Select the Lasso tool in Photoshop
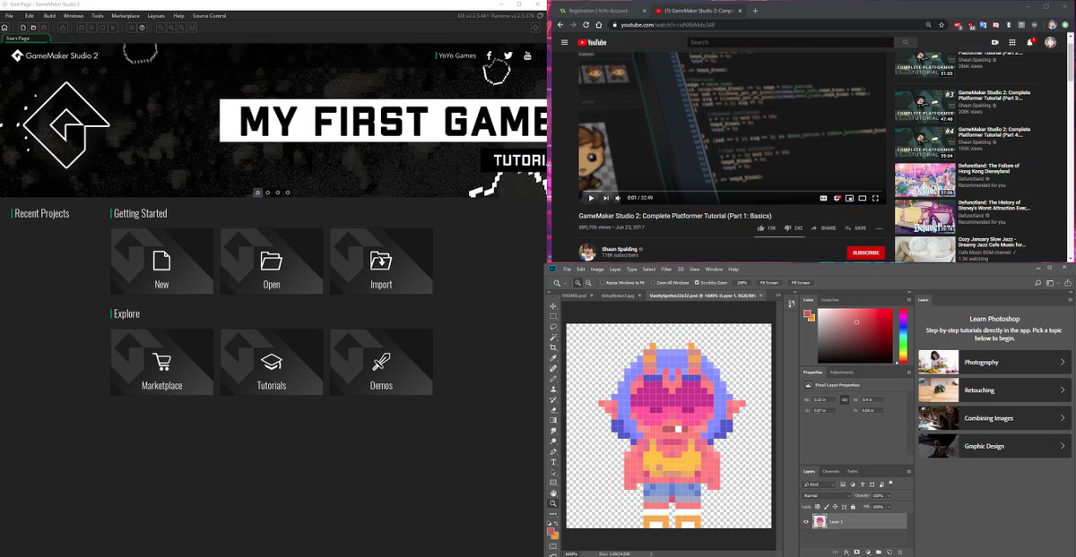This screenshot has width=1076, height=557. coord(553,327)
